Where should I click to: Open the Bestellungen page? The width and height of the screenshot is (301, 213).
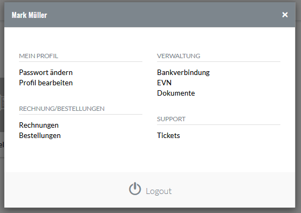40,136
